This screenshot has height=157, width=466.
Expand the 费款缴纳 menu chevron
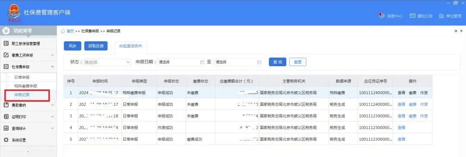point(52,105)
